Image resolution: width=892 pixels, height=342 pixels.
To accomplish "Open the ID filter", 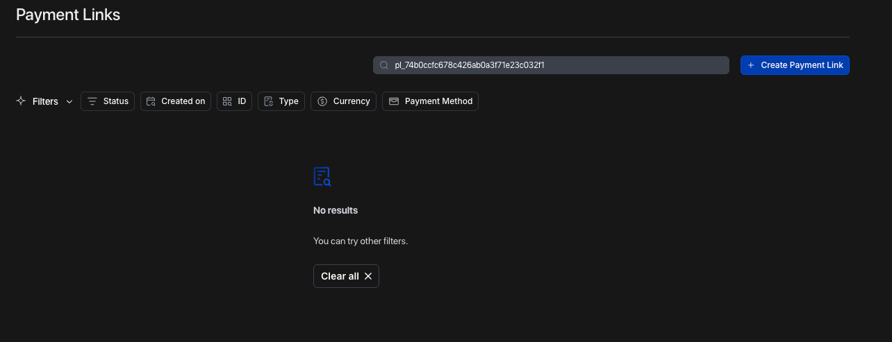I will [x=234, y=101].
